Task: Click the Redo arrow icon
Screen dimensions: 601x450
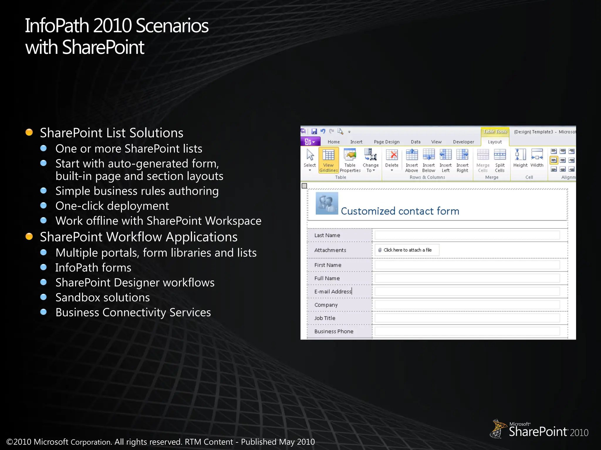Action: click(332, 132)
